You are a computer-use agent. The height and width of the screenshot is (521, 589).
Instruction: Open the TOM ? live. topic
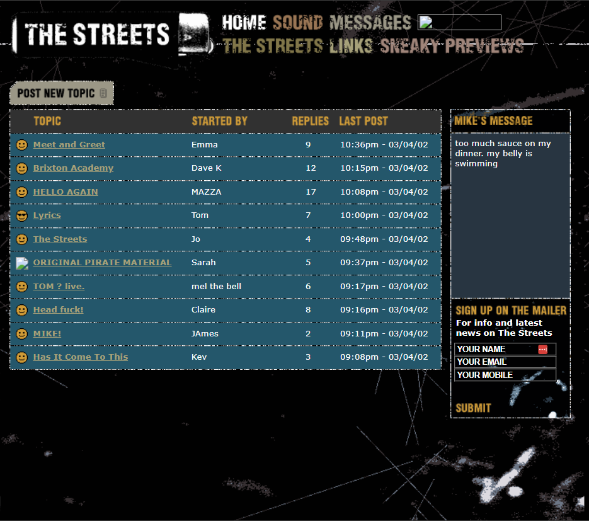point(59,286)
